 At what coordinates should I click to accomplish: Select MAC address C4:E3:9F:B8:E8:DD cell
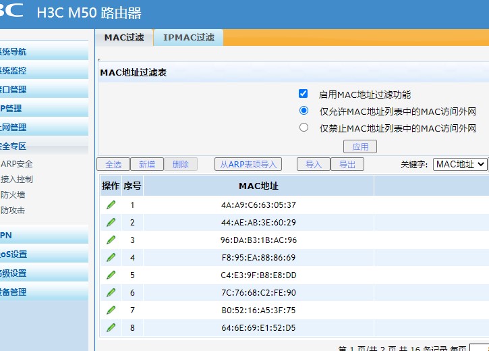tap(258, 275)
